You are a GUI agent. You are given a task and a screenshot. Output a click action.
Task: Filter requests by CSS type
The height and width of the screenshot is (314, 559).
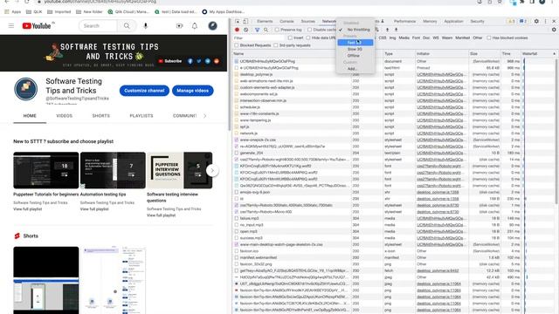383,38
